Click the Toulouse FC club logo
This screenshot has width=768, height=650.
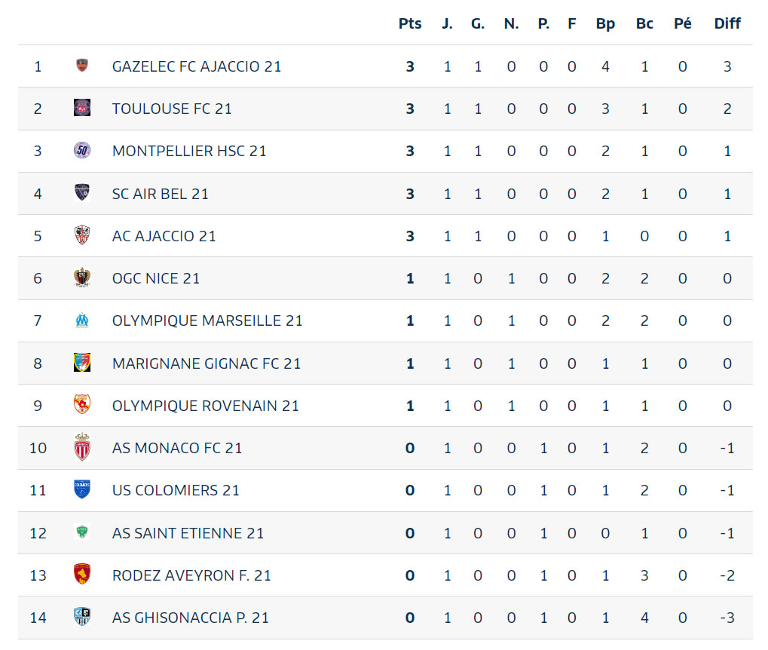point(82,107)
